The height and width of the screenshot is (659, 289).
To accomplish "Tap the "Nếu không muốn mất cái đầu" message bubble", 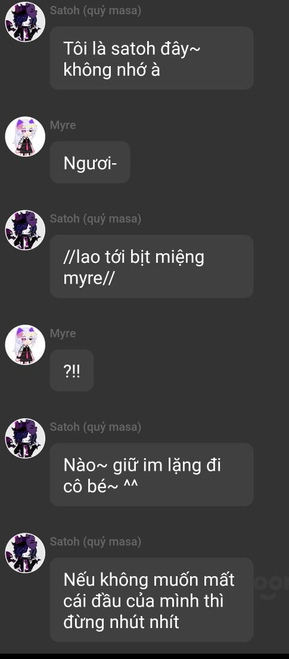I will pos(151,600).
